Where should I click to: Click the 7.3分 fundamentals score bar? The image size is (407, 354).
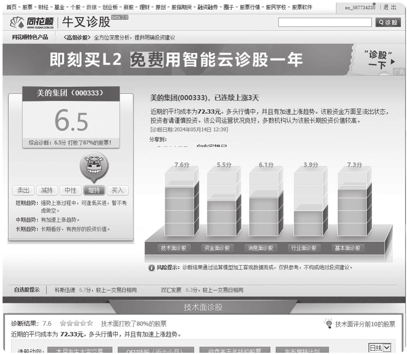click(355, 201)
